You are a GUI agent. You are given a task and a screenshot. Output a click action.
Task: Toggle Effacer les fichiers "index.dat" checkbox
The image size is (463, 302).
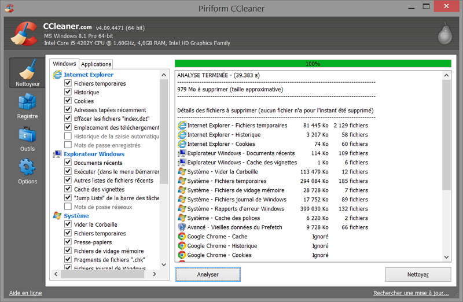click(68, 119)
